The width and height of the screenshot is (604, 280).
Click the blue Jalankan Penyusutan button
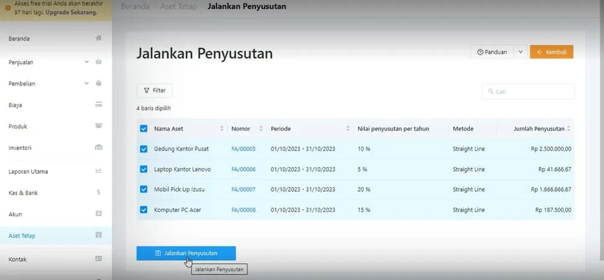[186, 253]
